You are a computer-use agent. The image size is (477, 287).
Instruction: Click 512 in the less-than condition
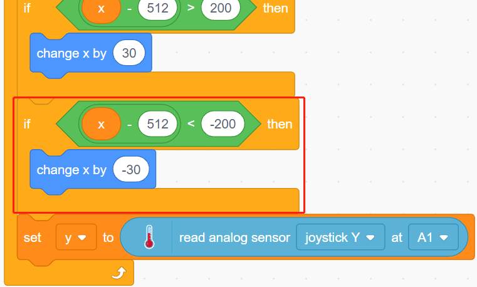tap(157, 123)
